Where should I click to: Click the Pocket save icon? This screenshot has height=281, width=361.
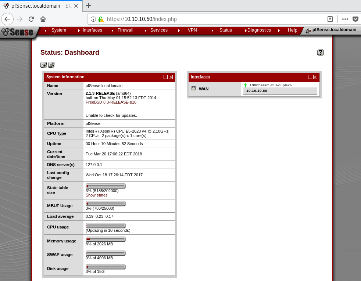[355, 19]
